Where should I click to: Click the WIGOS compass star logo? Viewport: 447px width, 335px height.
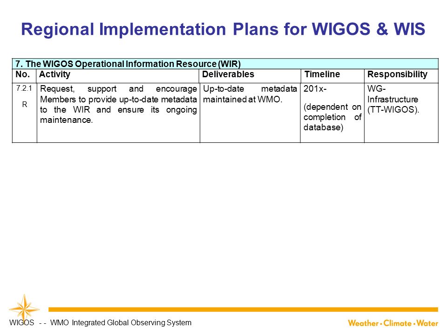pyautogui.click(x=24, y=308)
